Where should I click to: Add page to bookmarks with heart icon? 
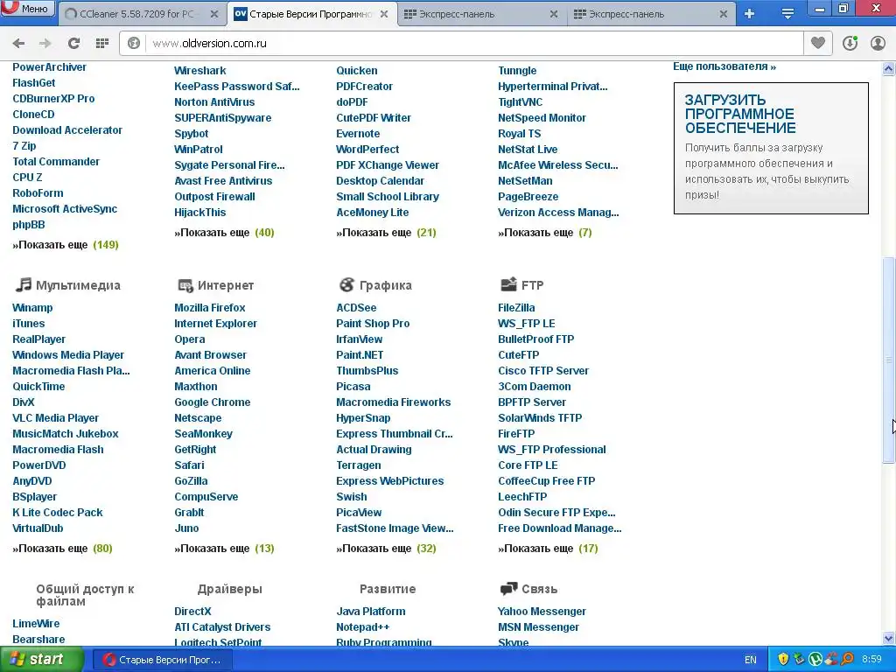click(x=818, y=44)
